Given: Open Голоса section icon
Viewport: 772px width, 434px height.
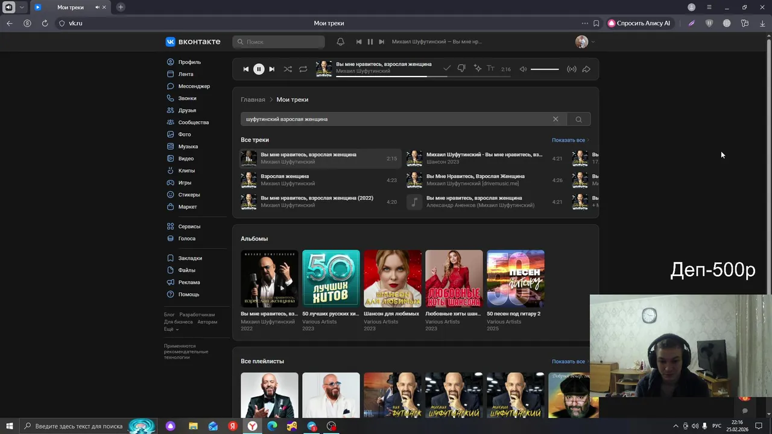Looking at the screenshot, I should 171,239.
